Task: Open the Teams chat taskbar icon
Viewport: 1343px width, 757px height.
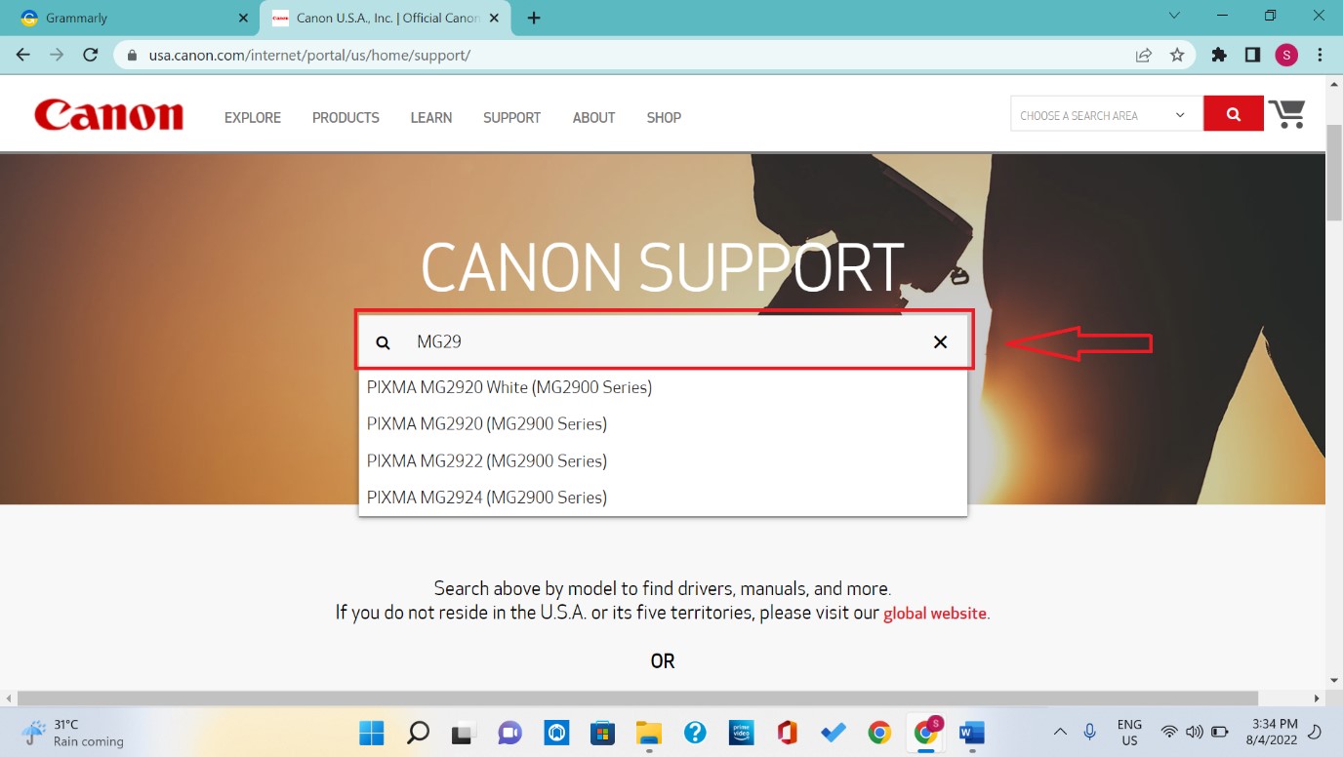Action: [x=509, y=732]
